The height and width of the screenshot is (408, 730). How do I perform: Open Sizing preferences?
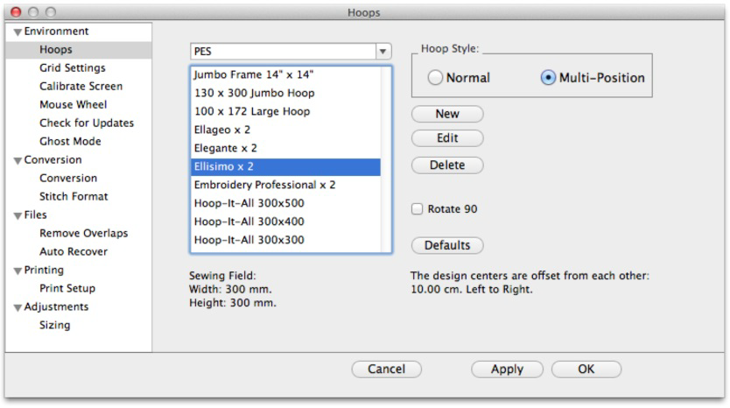click(54, 325)
